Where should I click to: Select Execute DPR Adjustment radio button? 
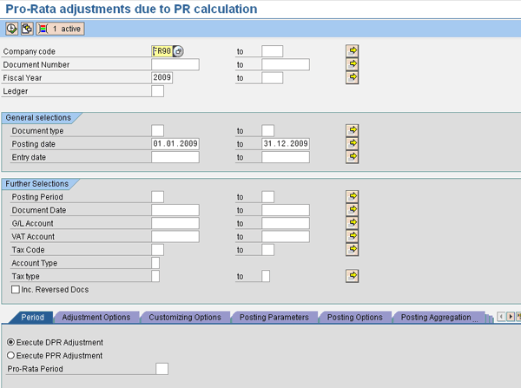tap(10, 342)
